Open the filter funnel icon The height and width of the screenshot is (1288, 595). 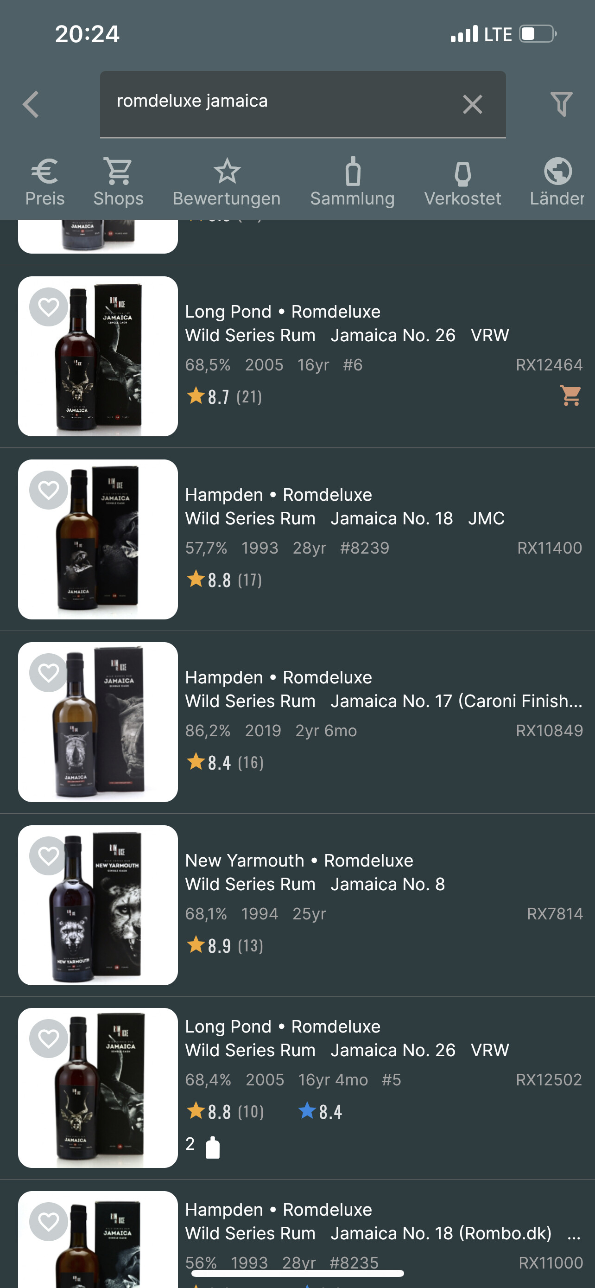(x=561, y=104)
